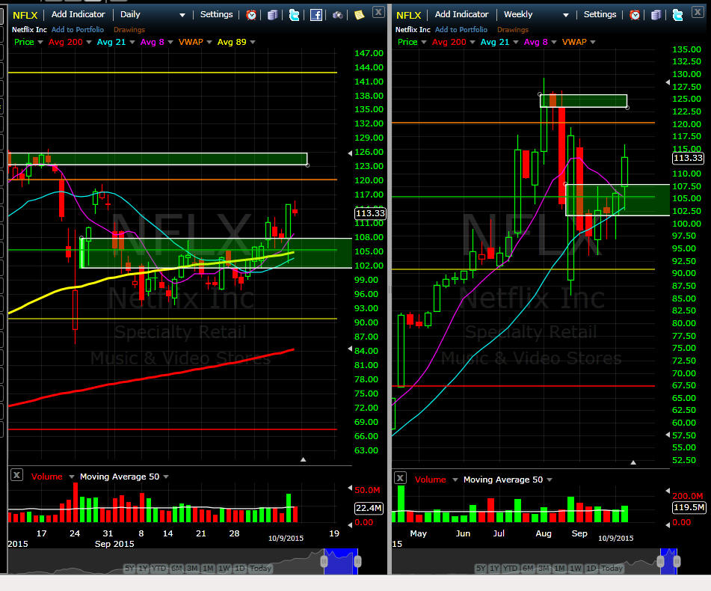Click the 113.33 price label in Weekly chart

(x=688, y=158)
